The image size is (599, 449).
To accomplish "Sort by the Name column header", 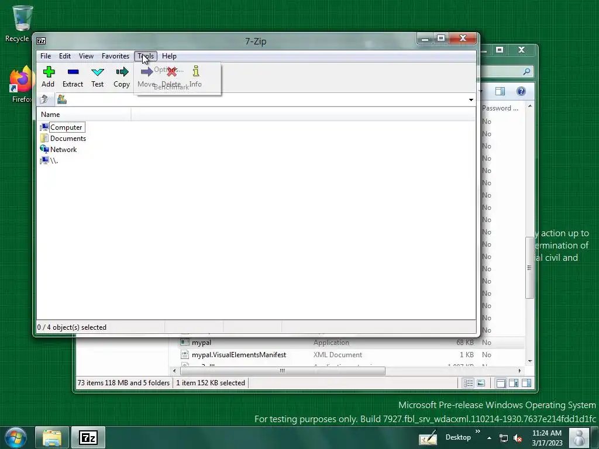I will [x=84, y=115].
